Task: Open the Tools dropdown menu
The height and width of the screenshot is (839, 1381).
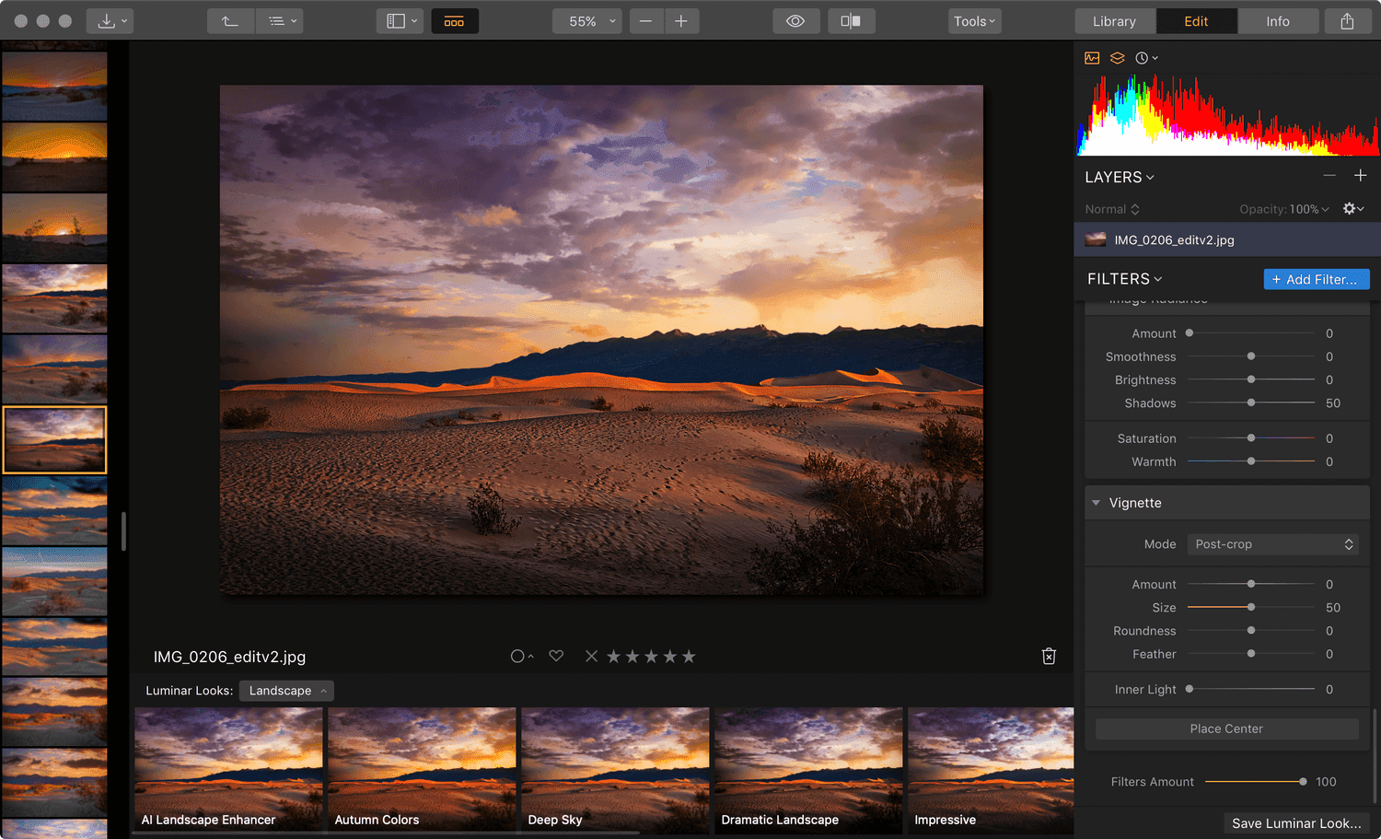Action: click(975, 21)
